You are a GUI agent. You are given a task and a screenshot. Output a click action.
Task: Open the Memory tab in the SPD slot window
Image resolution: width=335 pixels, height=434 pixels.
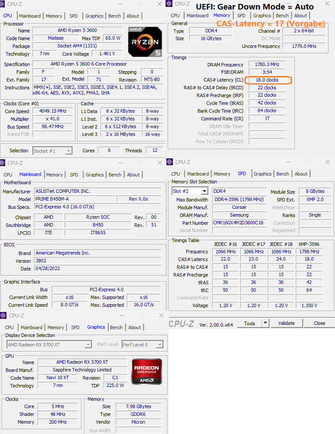click(x=222, y=174)
